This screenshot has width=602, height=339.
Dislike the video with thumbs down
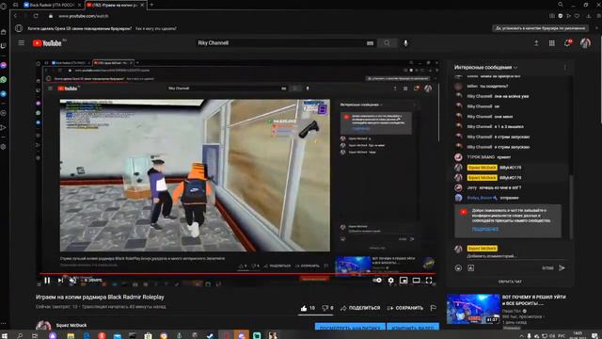tap(327, 308)
